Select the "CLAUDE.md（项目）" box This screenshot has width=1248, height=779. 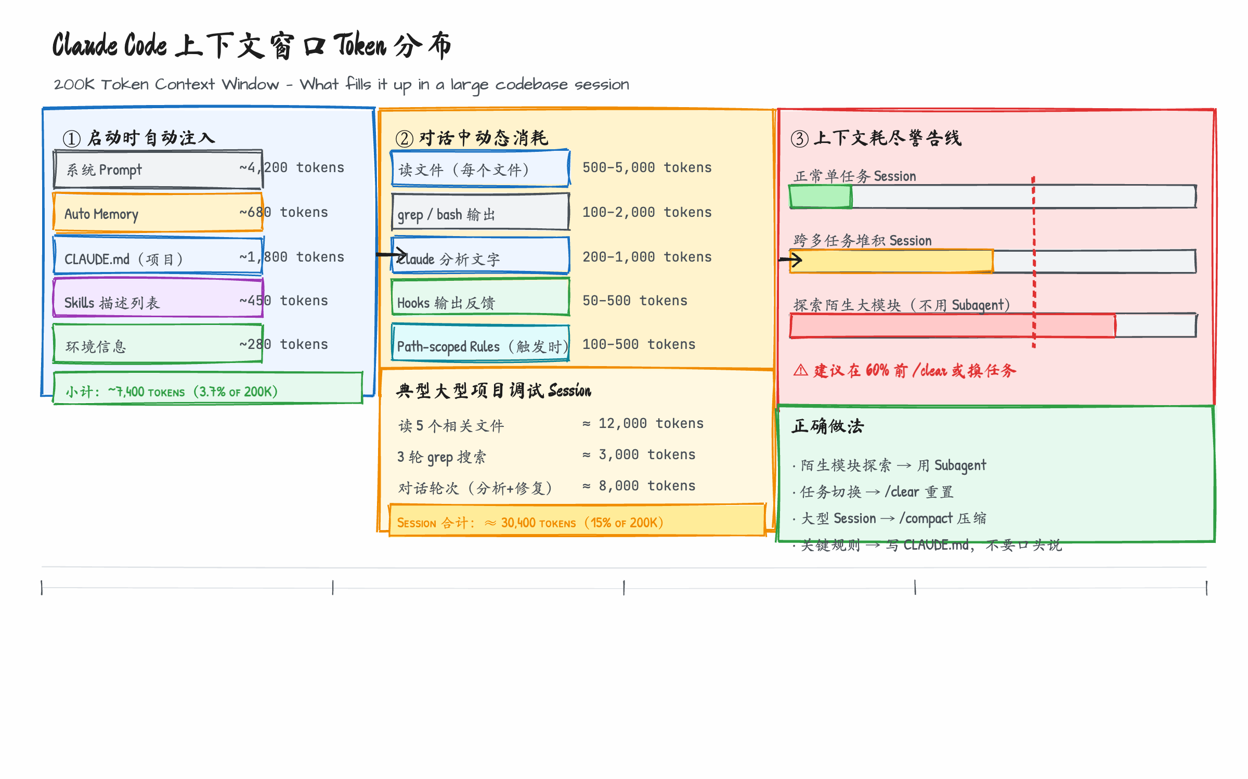coord(158,256)
